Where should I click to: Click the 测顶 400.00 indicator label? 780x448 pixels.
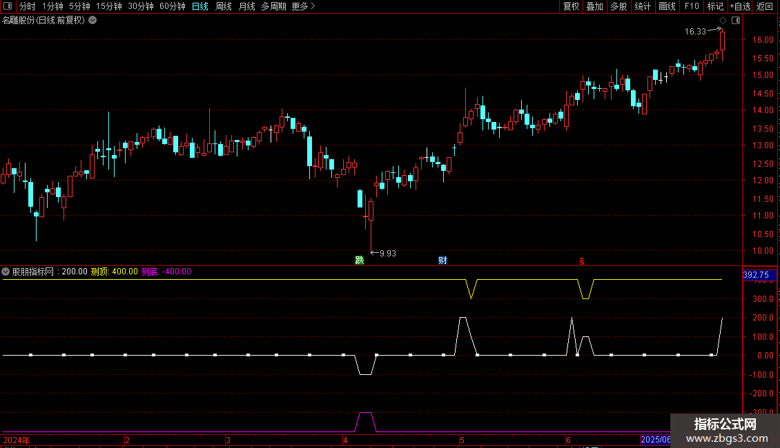(x=115, y=272)
